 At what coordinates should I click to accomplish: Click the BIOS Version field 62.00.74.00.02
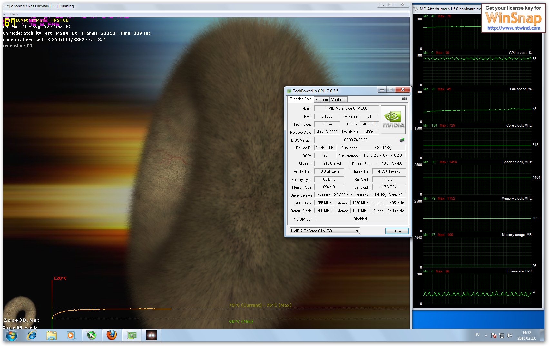[356, 140]
